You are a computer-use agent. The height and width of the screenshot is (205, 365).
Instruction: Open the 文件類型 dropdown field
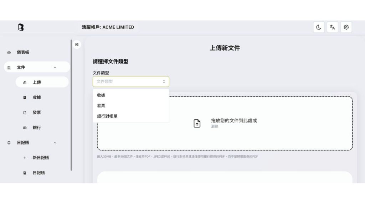tap(131, 82)
